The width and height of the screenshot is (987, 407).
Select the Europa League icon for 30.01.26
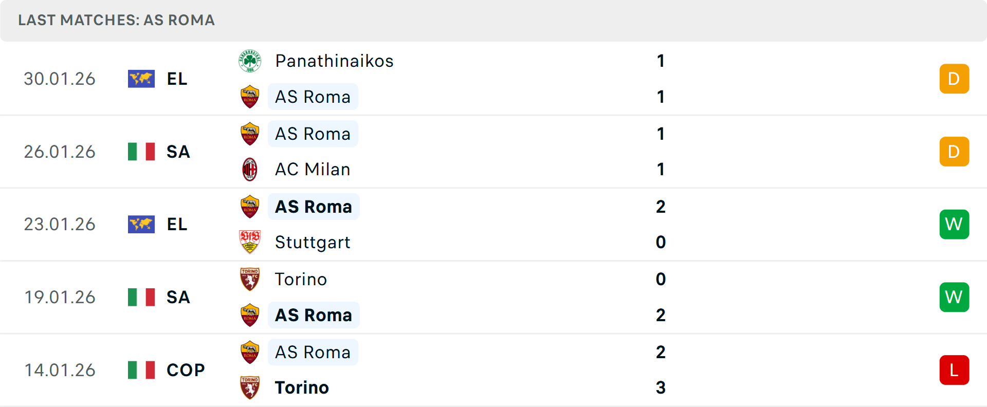point(141,79)
